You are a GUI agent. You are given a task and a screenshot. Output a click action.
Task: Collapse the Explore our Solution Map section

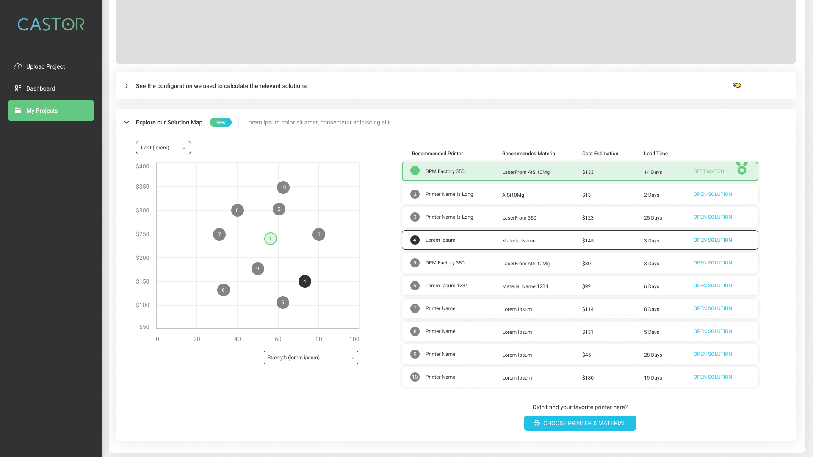(127, 122)
